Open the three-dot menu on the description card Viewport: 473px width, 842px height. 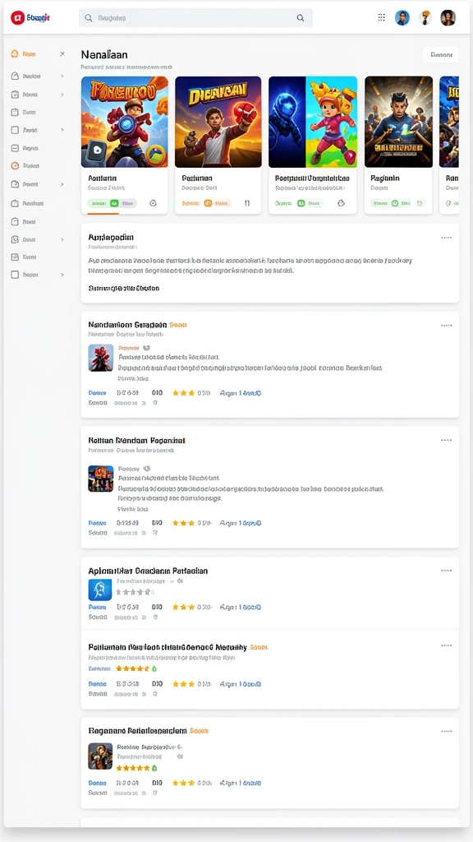pyautogui.click(x=446, y=238)
